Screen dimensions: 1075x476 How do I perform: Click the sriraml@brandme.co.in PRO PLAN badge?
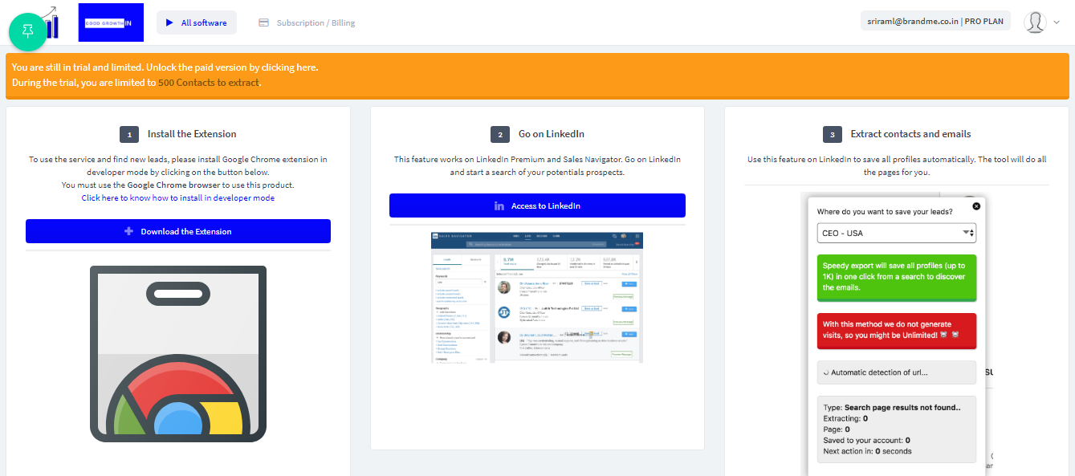pos(935,22)
